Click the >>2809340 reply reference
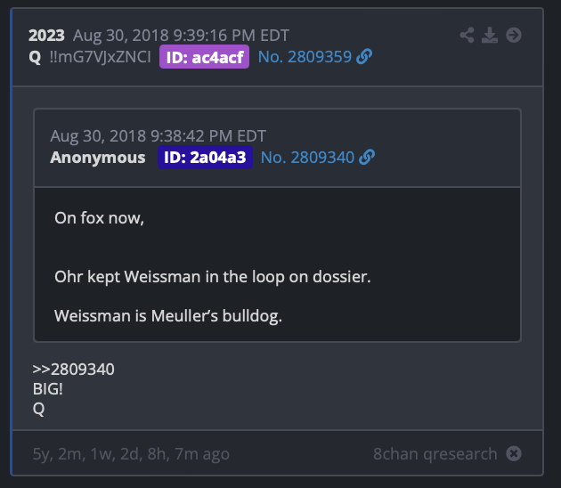Image resolution: width=561 pixels, height=488 pixels. tap(73, 370)
